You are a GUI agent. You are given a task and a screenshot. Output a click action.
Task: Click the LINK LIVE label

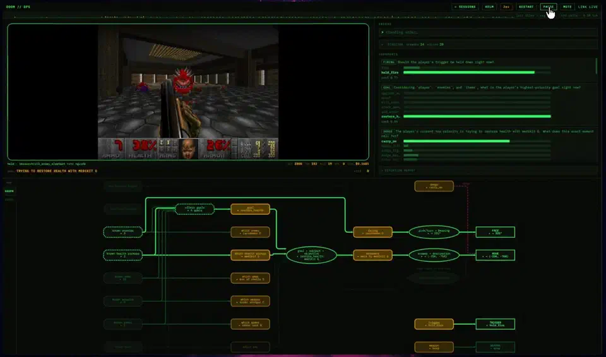coord(588,6)
